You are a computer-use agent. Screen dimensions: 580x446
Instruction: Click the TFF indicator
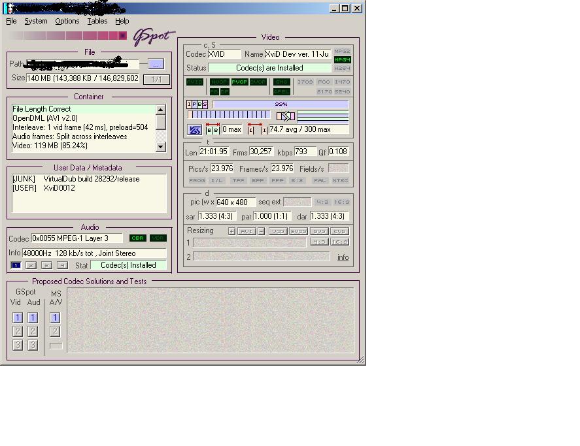pyautogui.click(x=238, y=180)
